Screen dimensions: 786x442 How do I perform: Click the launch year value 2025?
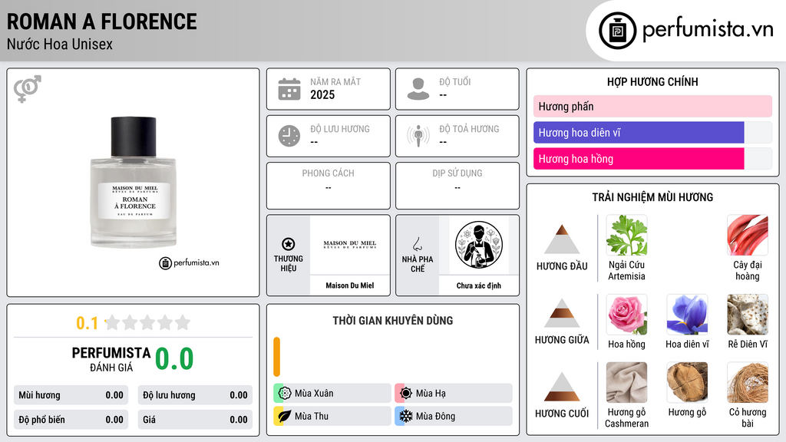pyautogui.click(x=322, y=94)
